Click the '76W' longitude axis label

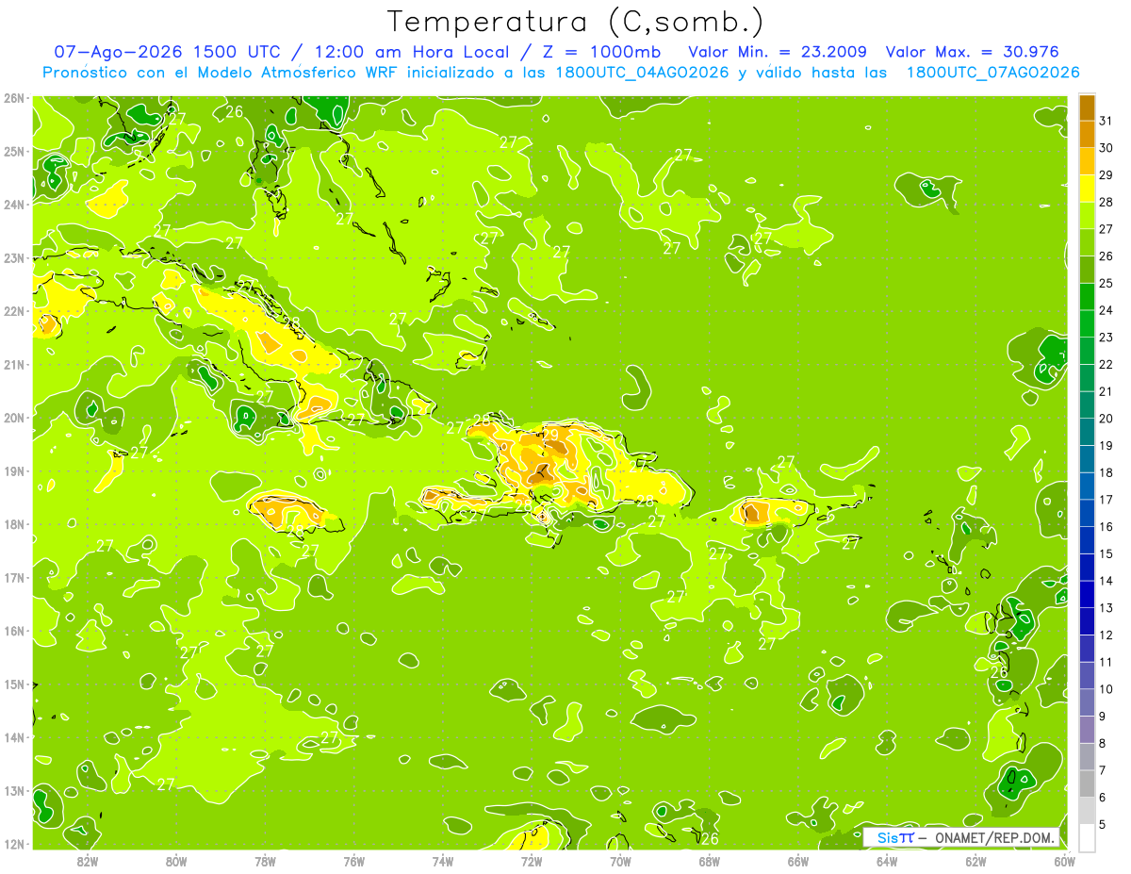pyautogui.click(x=354, y=861)
